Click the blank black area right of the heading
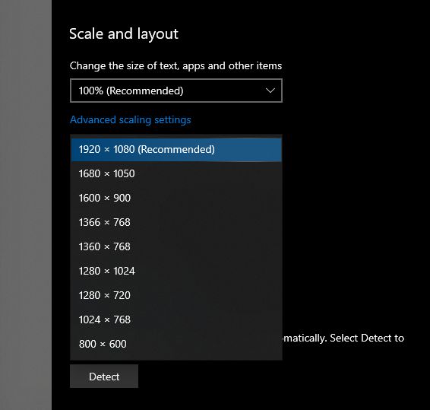This screenshot has width=430, height=410. 302,34
